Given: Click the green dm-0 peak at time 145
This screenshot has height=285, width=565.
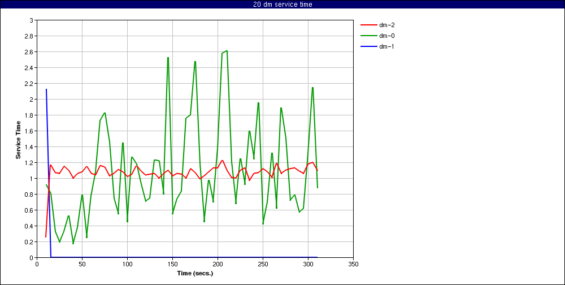Looking at the screenshot, I should pos(168,57).
